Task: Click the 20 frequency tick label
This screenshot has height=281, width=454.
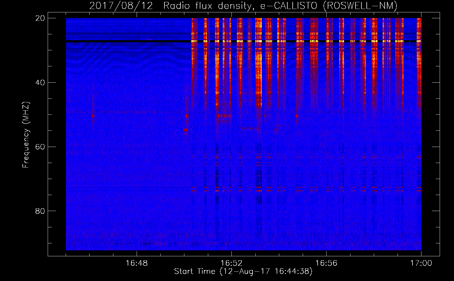Action: coord(40,18)
